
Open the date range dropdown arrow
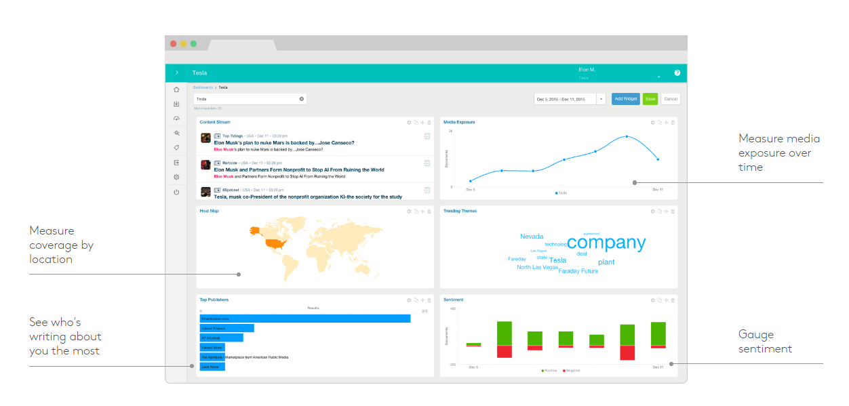[x=600, y=99]
